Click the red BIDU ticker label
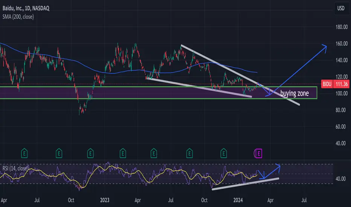The width and height of the screenshot is (351, 207). [x=327, y=84]
